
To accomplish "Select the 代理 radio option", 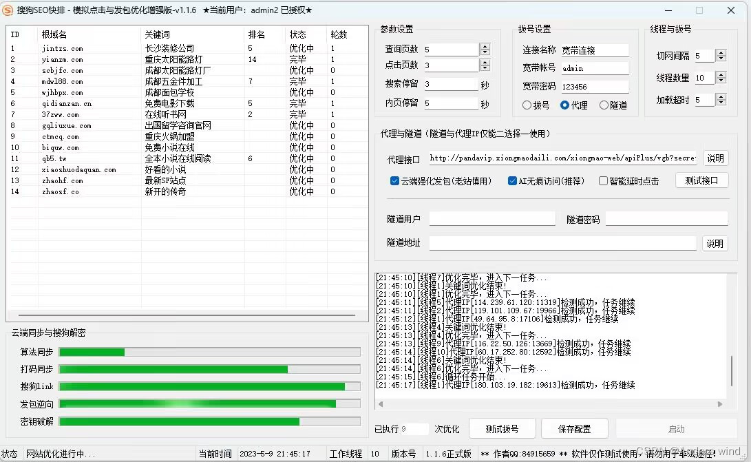I will [574, 105].
